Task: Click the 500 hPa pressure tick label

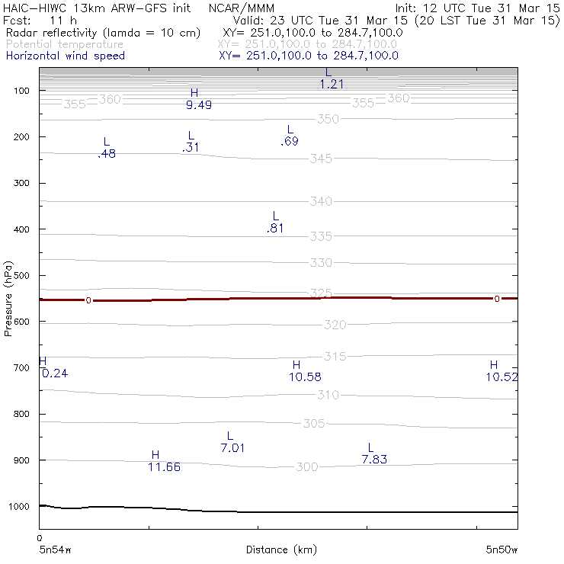Action: click(21, 275)
